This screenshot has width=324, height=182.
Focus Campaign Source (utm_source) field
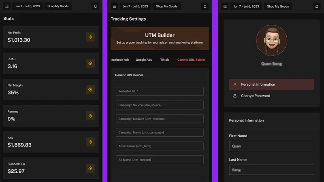click(160, 105)
